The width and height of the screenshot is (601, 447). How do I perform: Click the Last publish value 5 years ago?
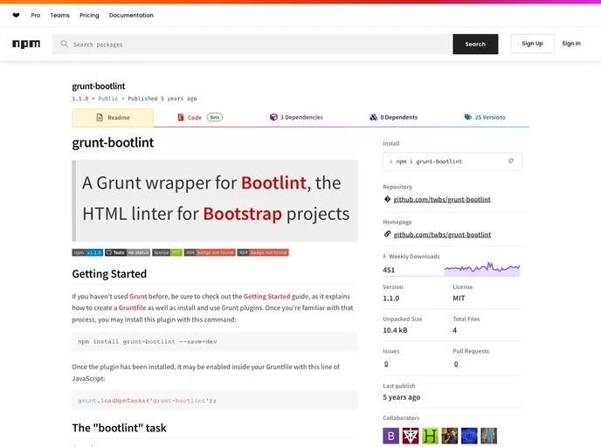coord(401,397)
